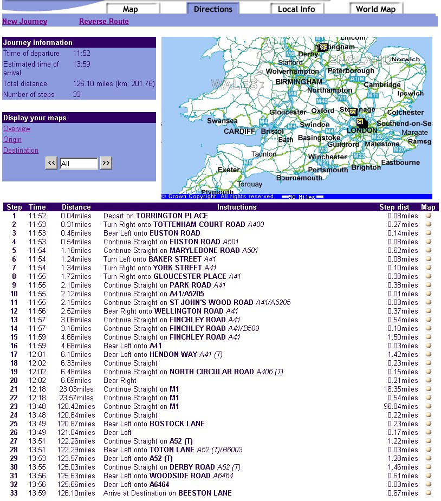Go to next map with >> button

(x=106, y=163)
